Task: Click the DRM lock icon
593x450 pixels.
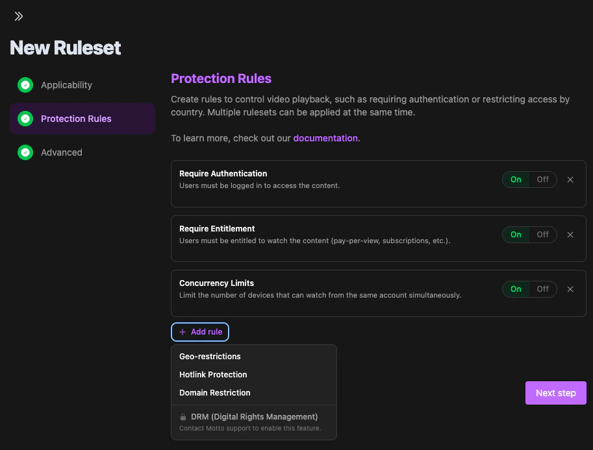Action: pyautogui.click(x=183, y=417)
